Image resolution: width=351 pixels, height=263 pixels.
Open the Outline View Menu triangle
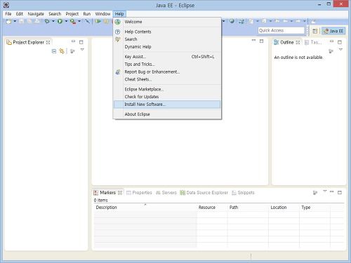(x=340, y=50)
